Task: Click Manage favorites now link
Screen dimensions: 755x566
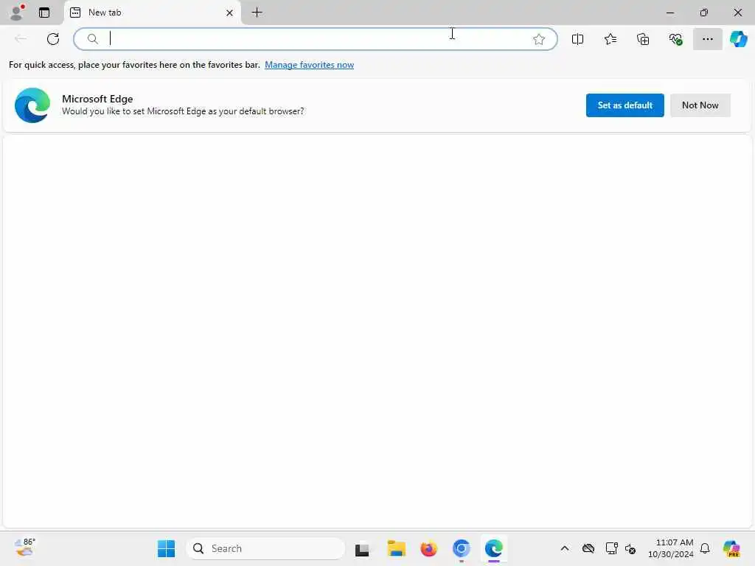Action: (309, 65)
